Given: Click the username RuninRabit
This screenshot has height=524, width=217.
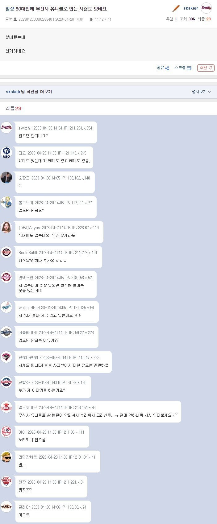Looking at the screenshot, I should (x=28, y=253).
